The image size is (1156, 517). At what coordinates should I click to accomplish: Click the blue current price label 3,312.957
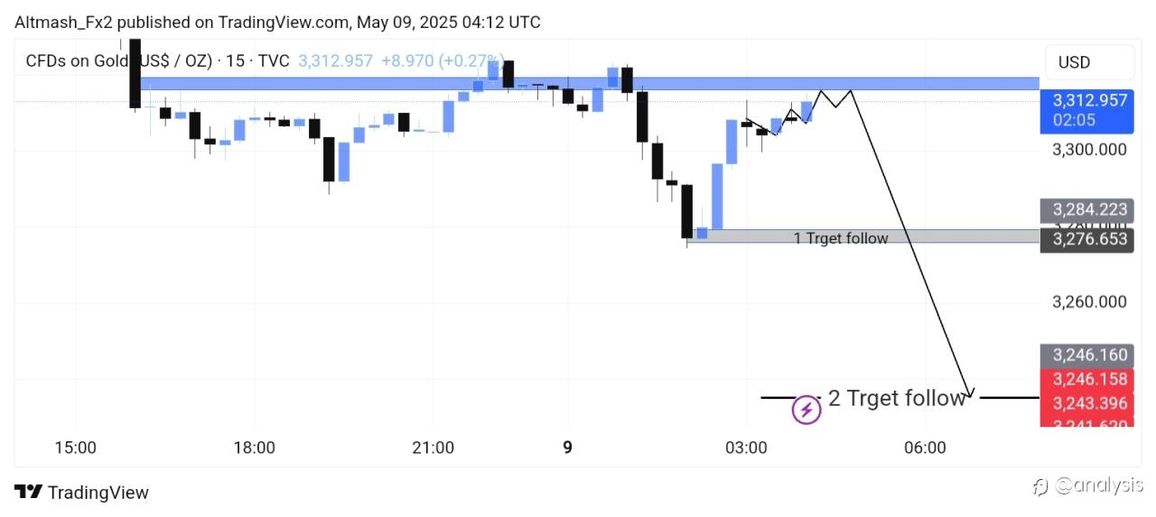click(x=1085, y=100)
